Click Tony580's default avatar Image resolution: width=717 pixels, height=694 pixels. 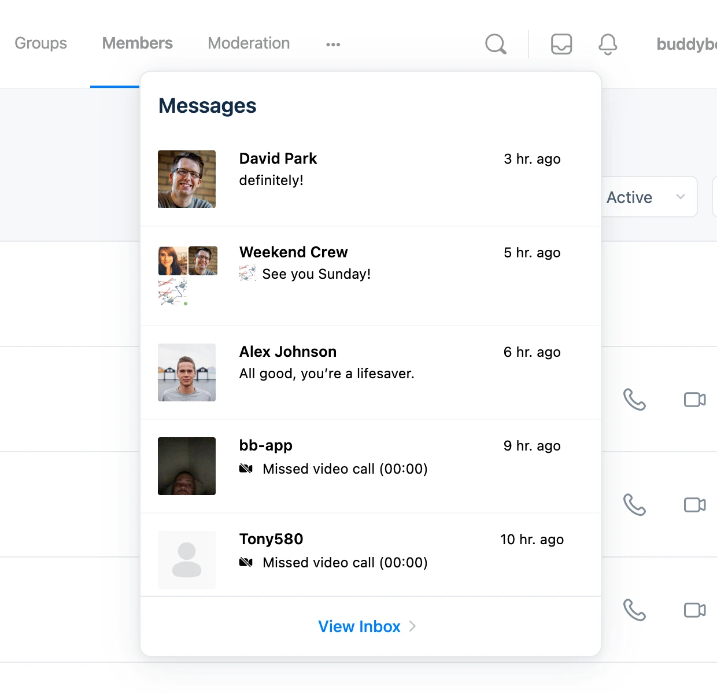click(x=187, y=560)
